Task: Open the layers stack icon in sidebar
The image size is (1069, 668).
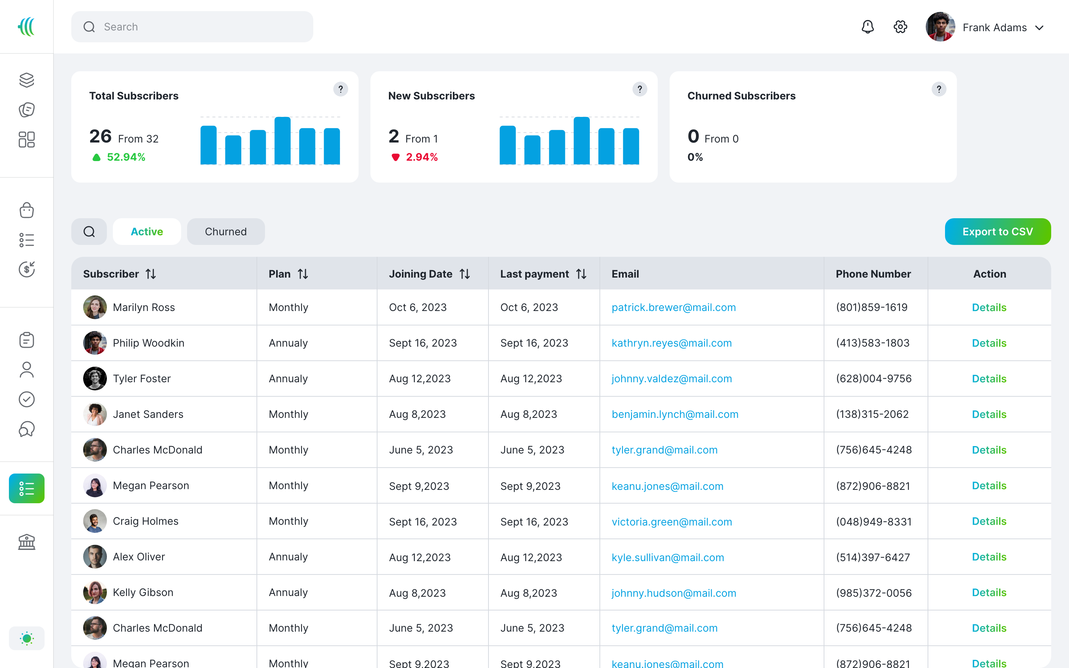Action: tap(26, 80)
